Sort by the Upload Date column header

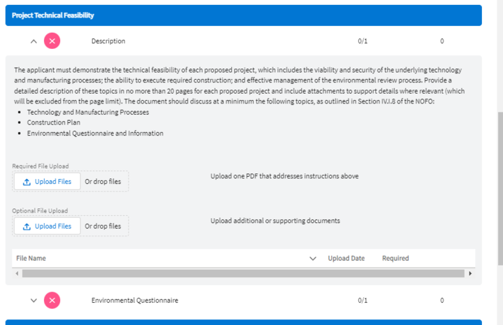tap(346, 259)
